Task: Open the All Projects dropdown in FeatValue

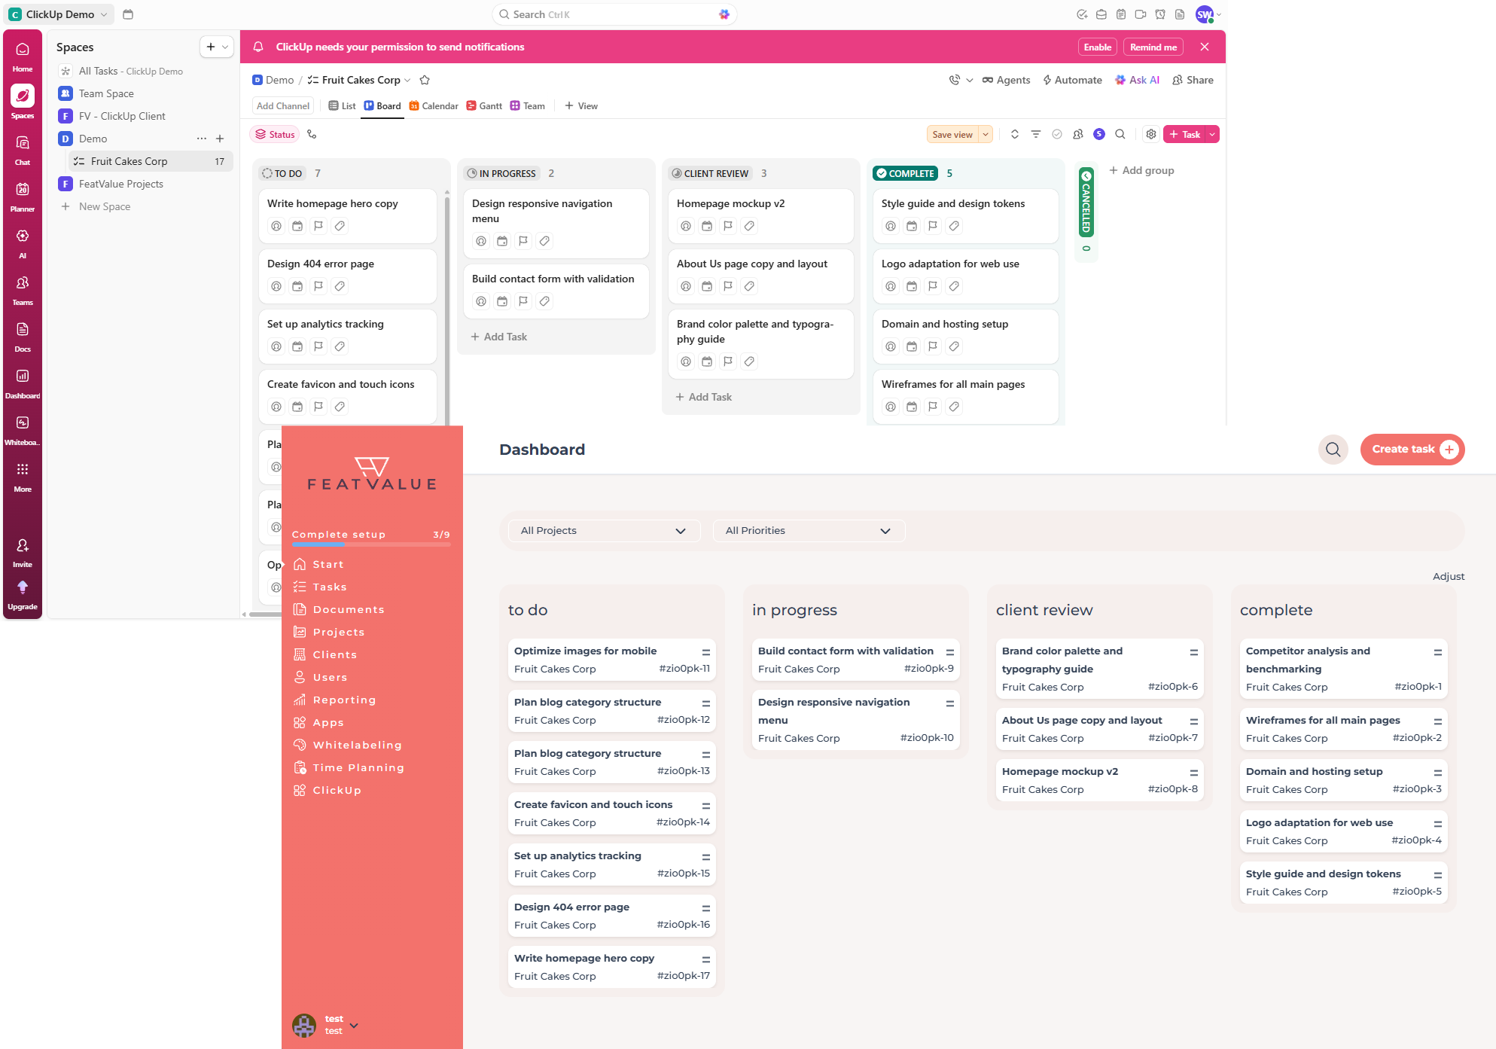Action: pyautogui.click(x=605, y=531)
